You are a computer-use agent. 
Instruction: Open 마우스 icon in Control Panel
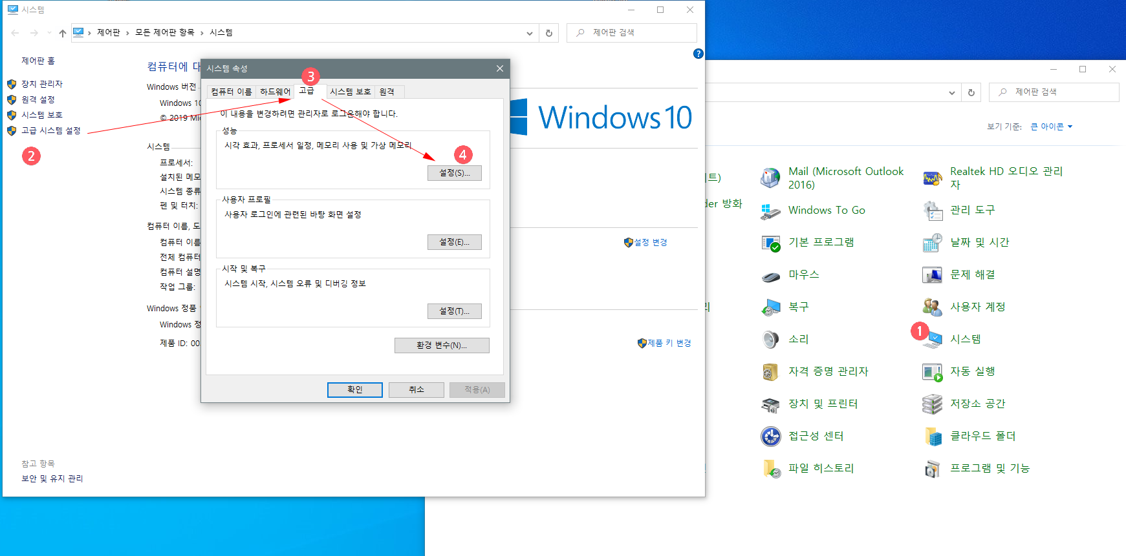pyautogui.click(x=770, y=275)
